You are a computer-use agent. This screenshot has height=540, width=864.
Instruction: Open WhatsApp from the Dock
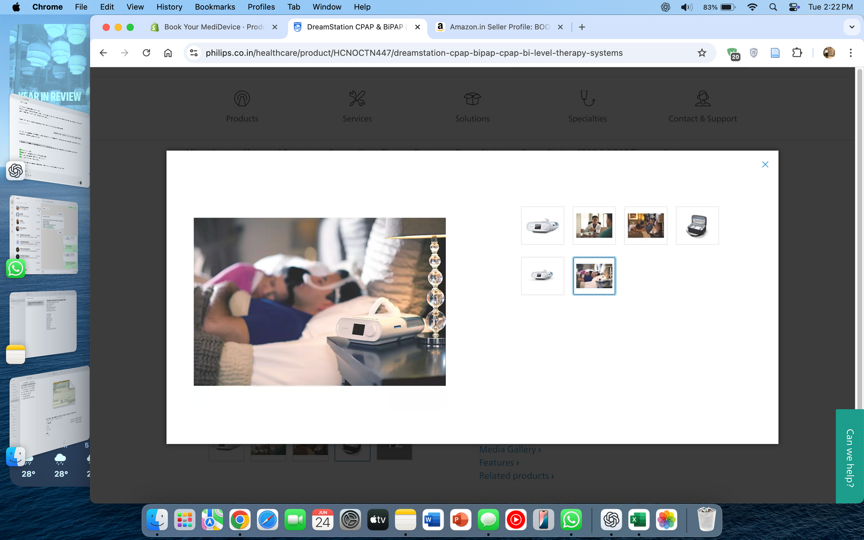[571, 520]
